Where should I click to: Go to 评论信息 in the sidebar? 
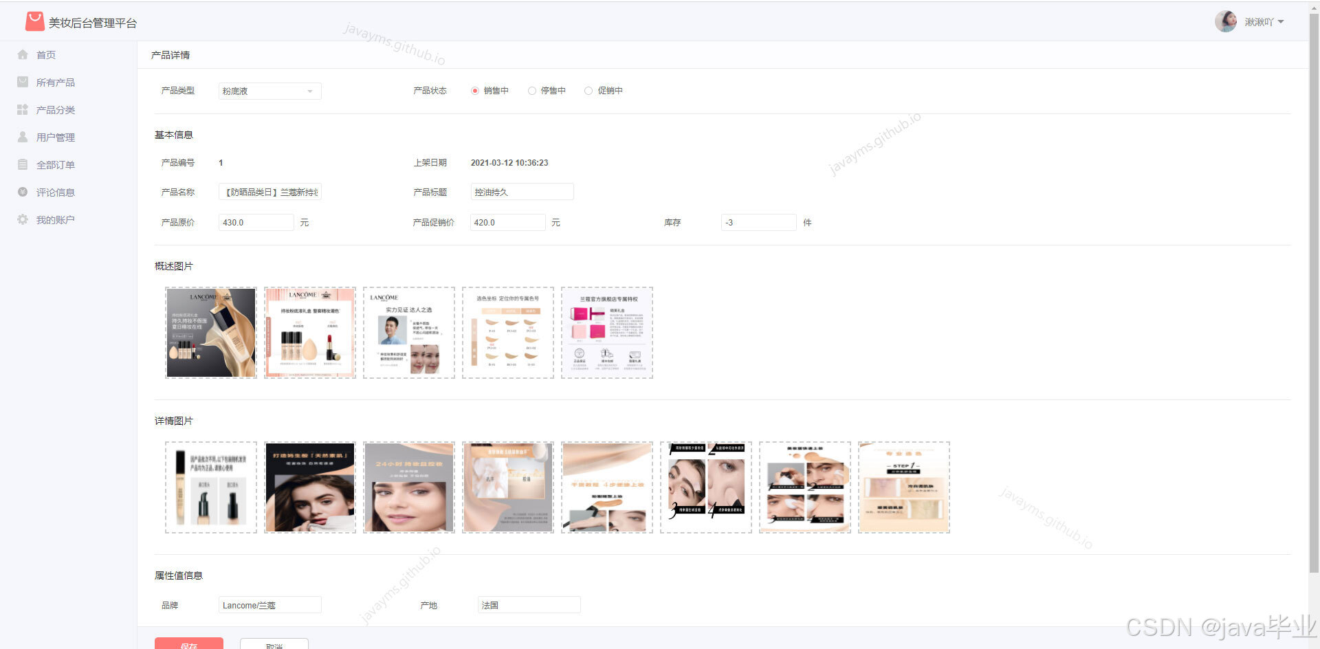tap(55, 192)
